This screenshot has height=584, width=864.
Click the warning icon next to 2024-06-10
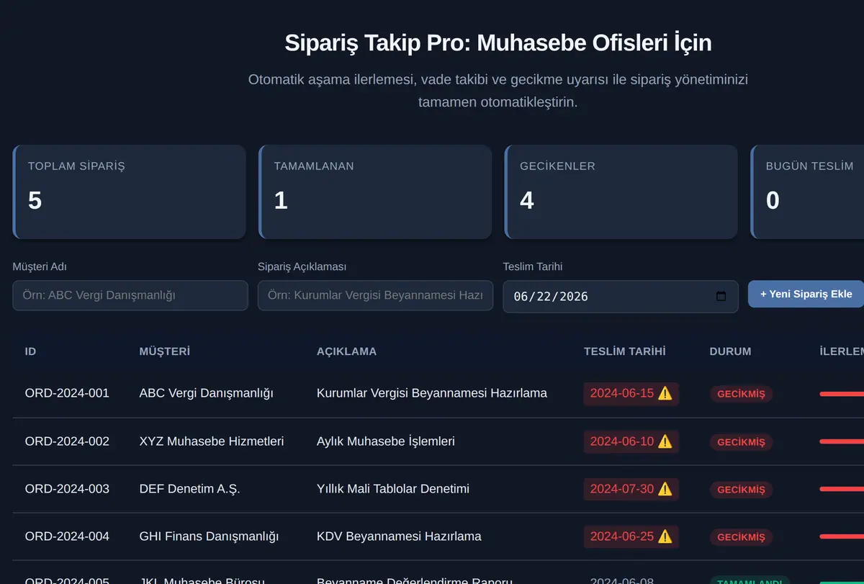[665, 441]
